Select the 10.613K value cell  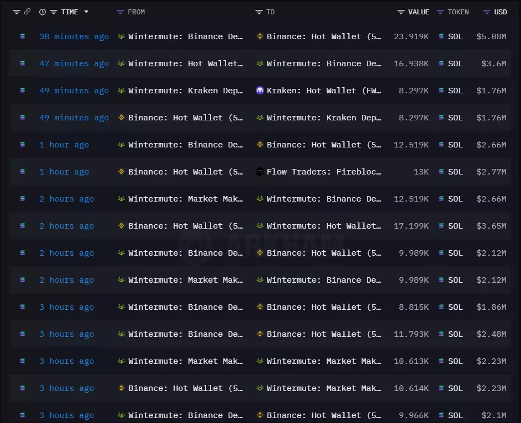(412, 361)
